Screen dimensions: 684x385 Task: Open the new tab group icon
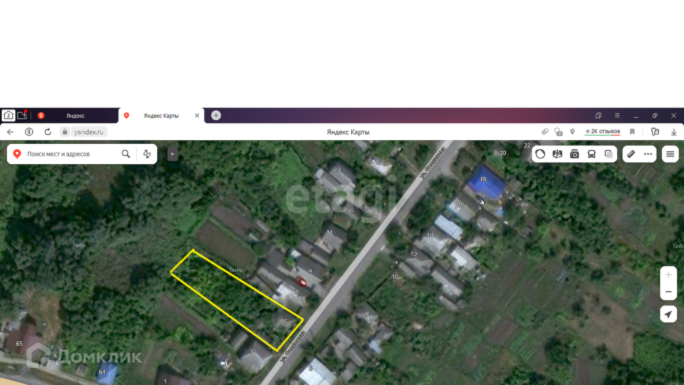tap(22, 115)
